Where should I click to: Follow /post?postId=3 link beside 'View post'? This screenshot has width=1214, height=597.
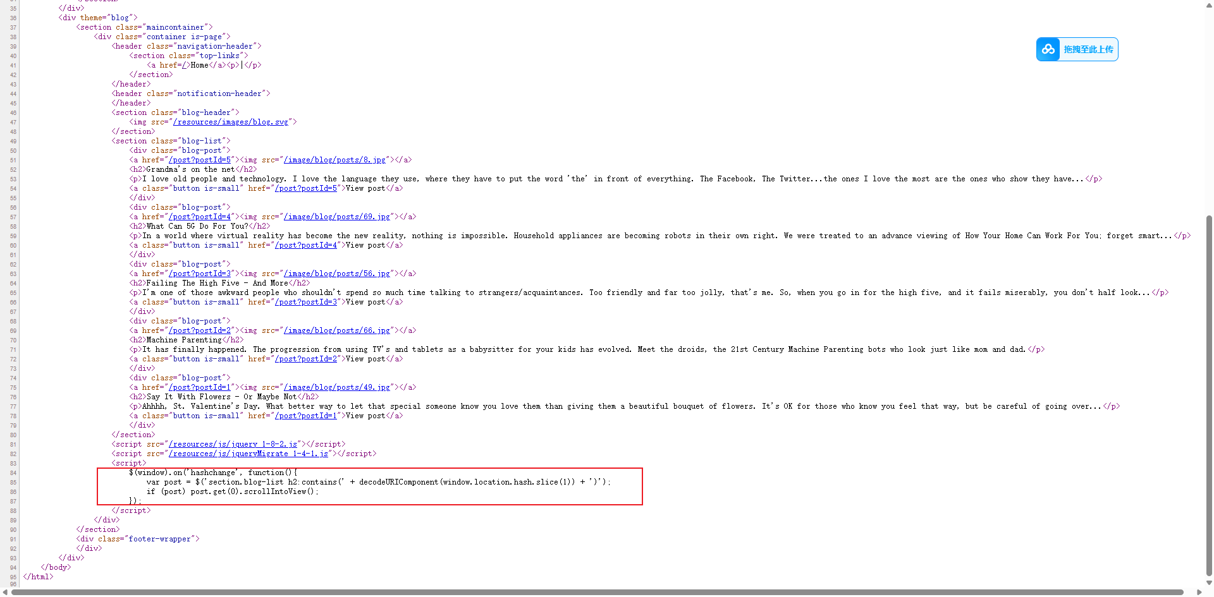pos(306,302)
